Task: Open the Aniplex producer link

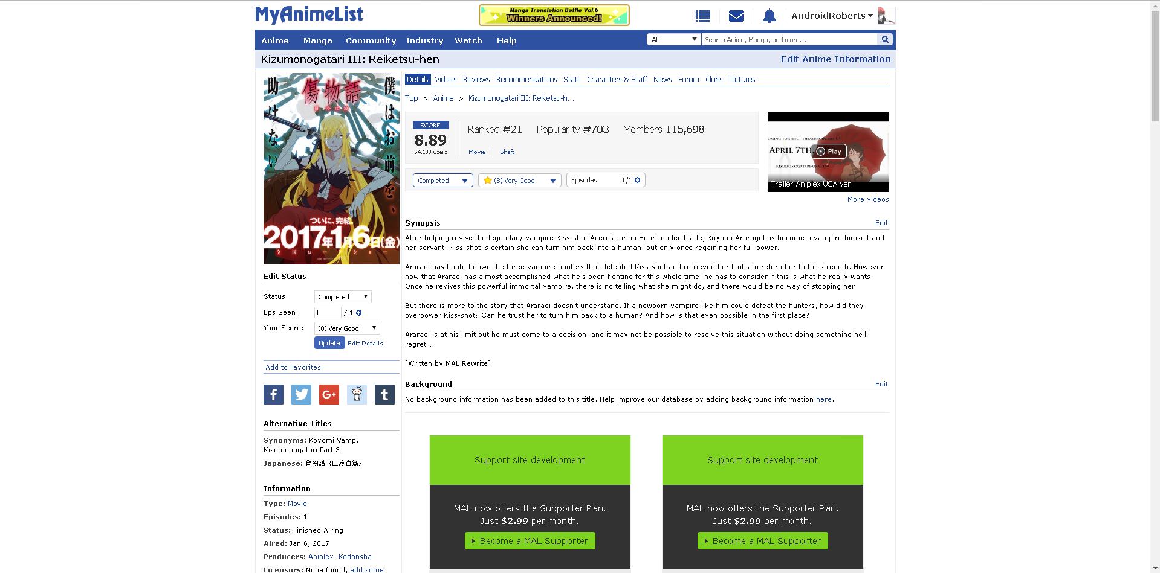Action: pos(321,557)
